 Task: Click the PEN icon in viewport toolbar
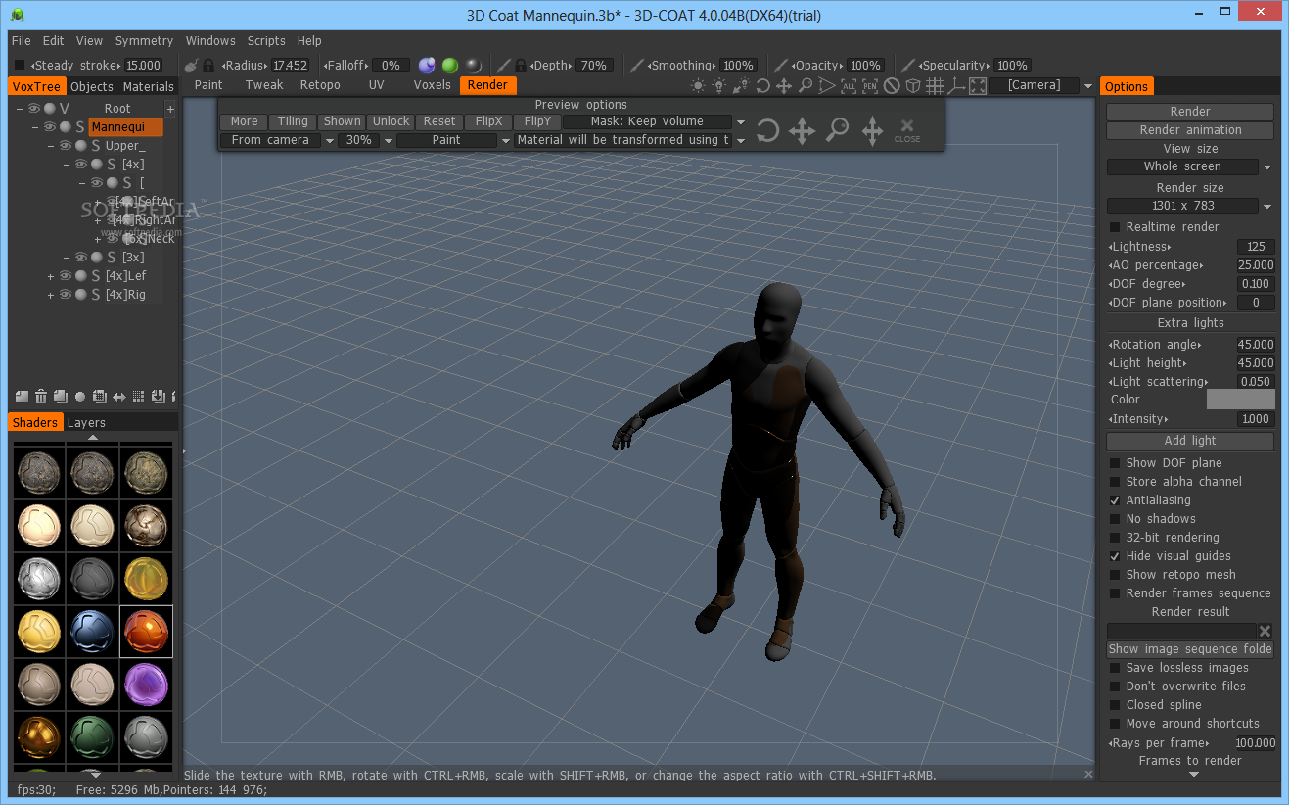(869, 85)
